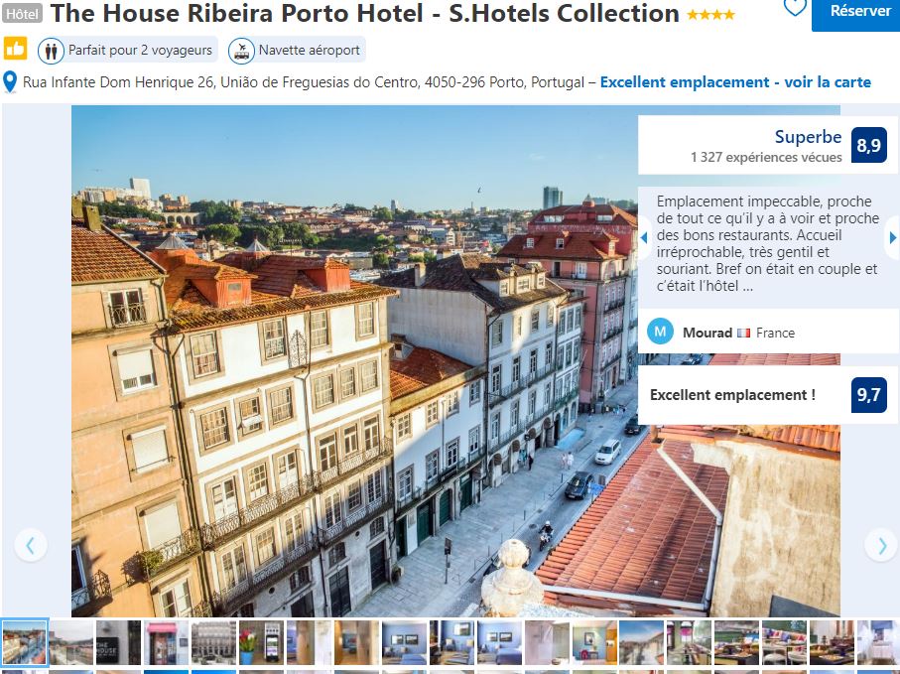This screenshot has width=900, height=674.
Task: Click the heart icon to save hotel
Action: point(795,7)
